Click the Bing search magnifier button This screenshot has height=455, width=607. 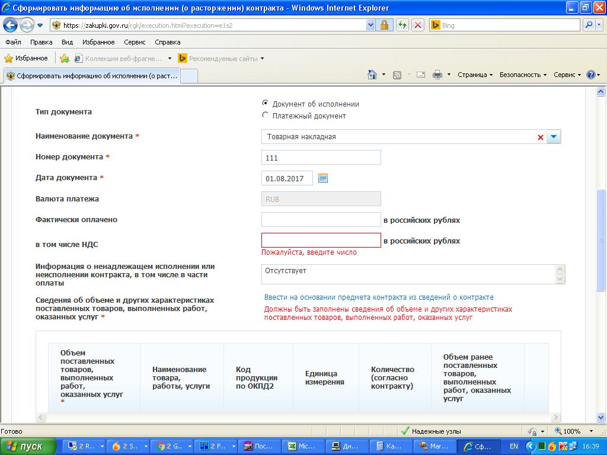[x=589, y=25]
